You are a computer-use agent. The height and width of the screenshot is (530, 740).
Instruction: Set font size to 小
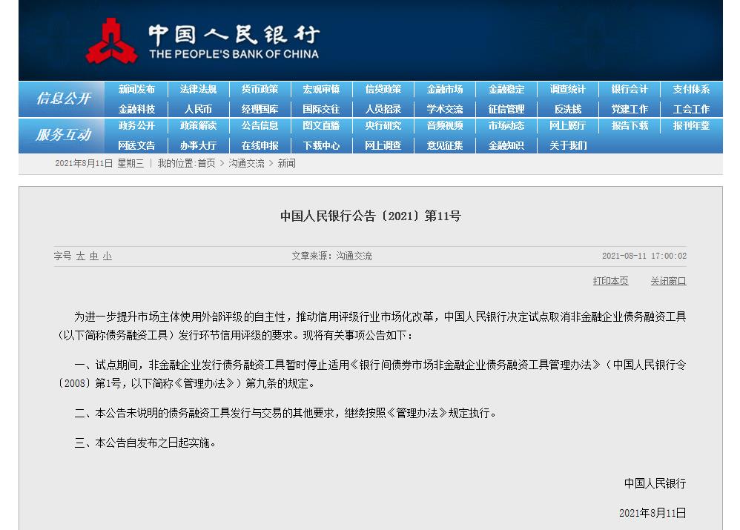point(108,256)
